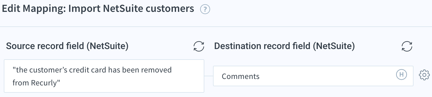Click circular arrows beside Destination record field
The height and width of the screenshot is (97, 432).
click(407, 46)
